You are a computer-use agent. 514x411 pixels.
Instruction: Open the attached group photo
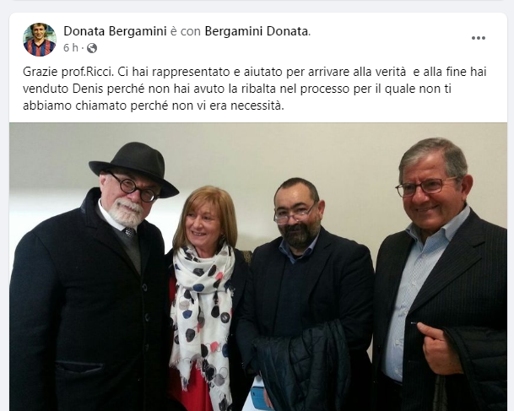tap(258, 267)
